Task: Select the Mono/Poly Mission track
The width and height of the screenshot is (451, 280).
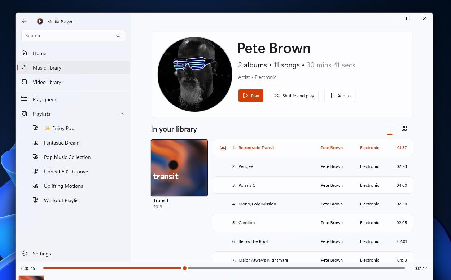Action: coord(313,204)
